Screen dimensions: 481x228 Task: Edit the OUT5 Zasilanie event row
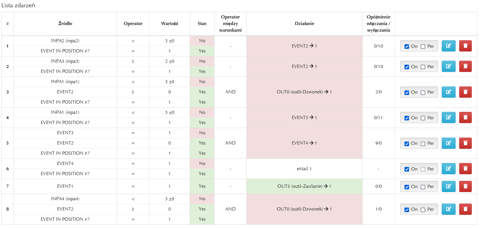[448, 186]
